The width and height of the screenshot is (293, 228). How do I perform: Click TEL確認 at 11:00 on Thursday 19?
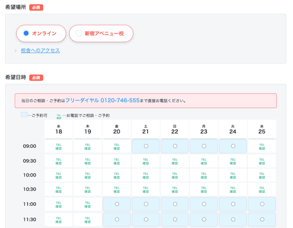[x=87, y=205]
